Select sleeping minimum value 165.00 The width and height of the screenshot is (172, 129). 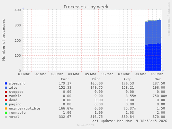[x=97, y=83]
